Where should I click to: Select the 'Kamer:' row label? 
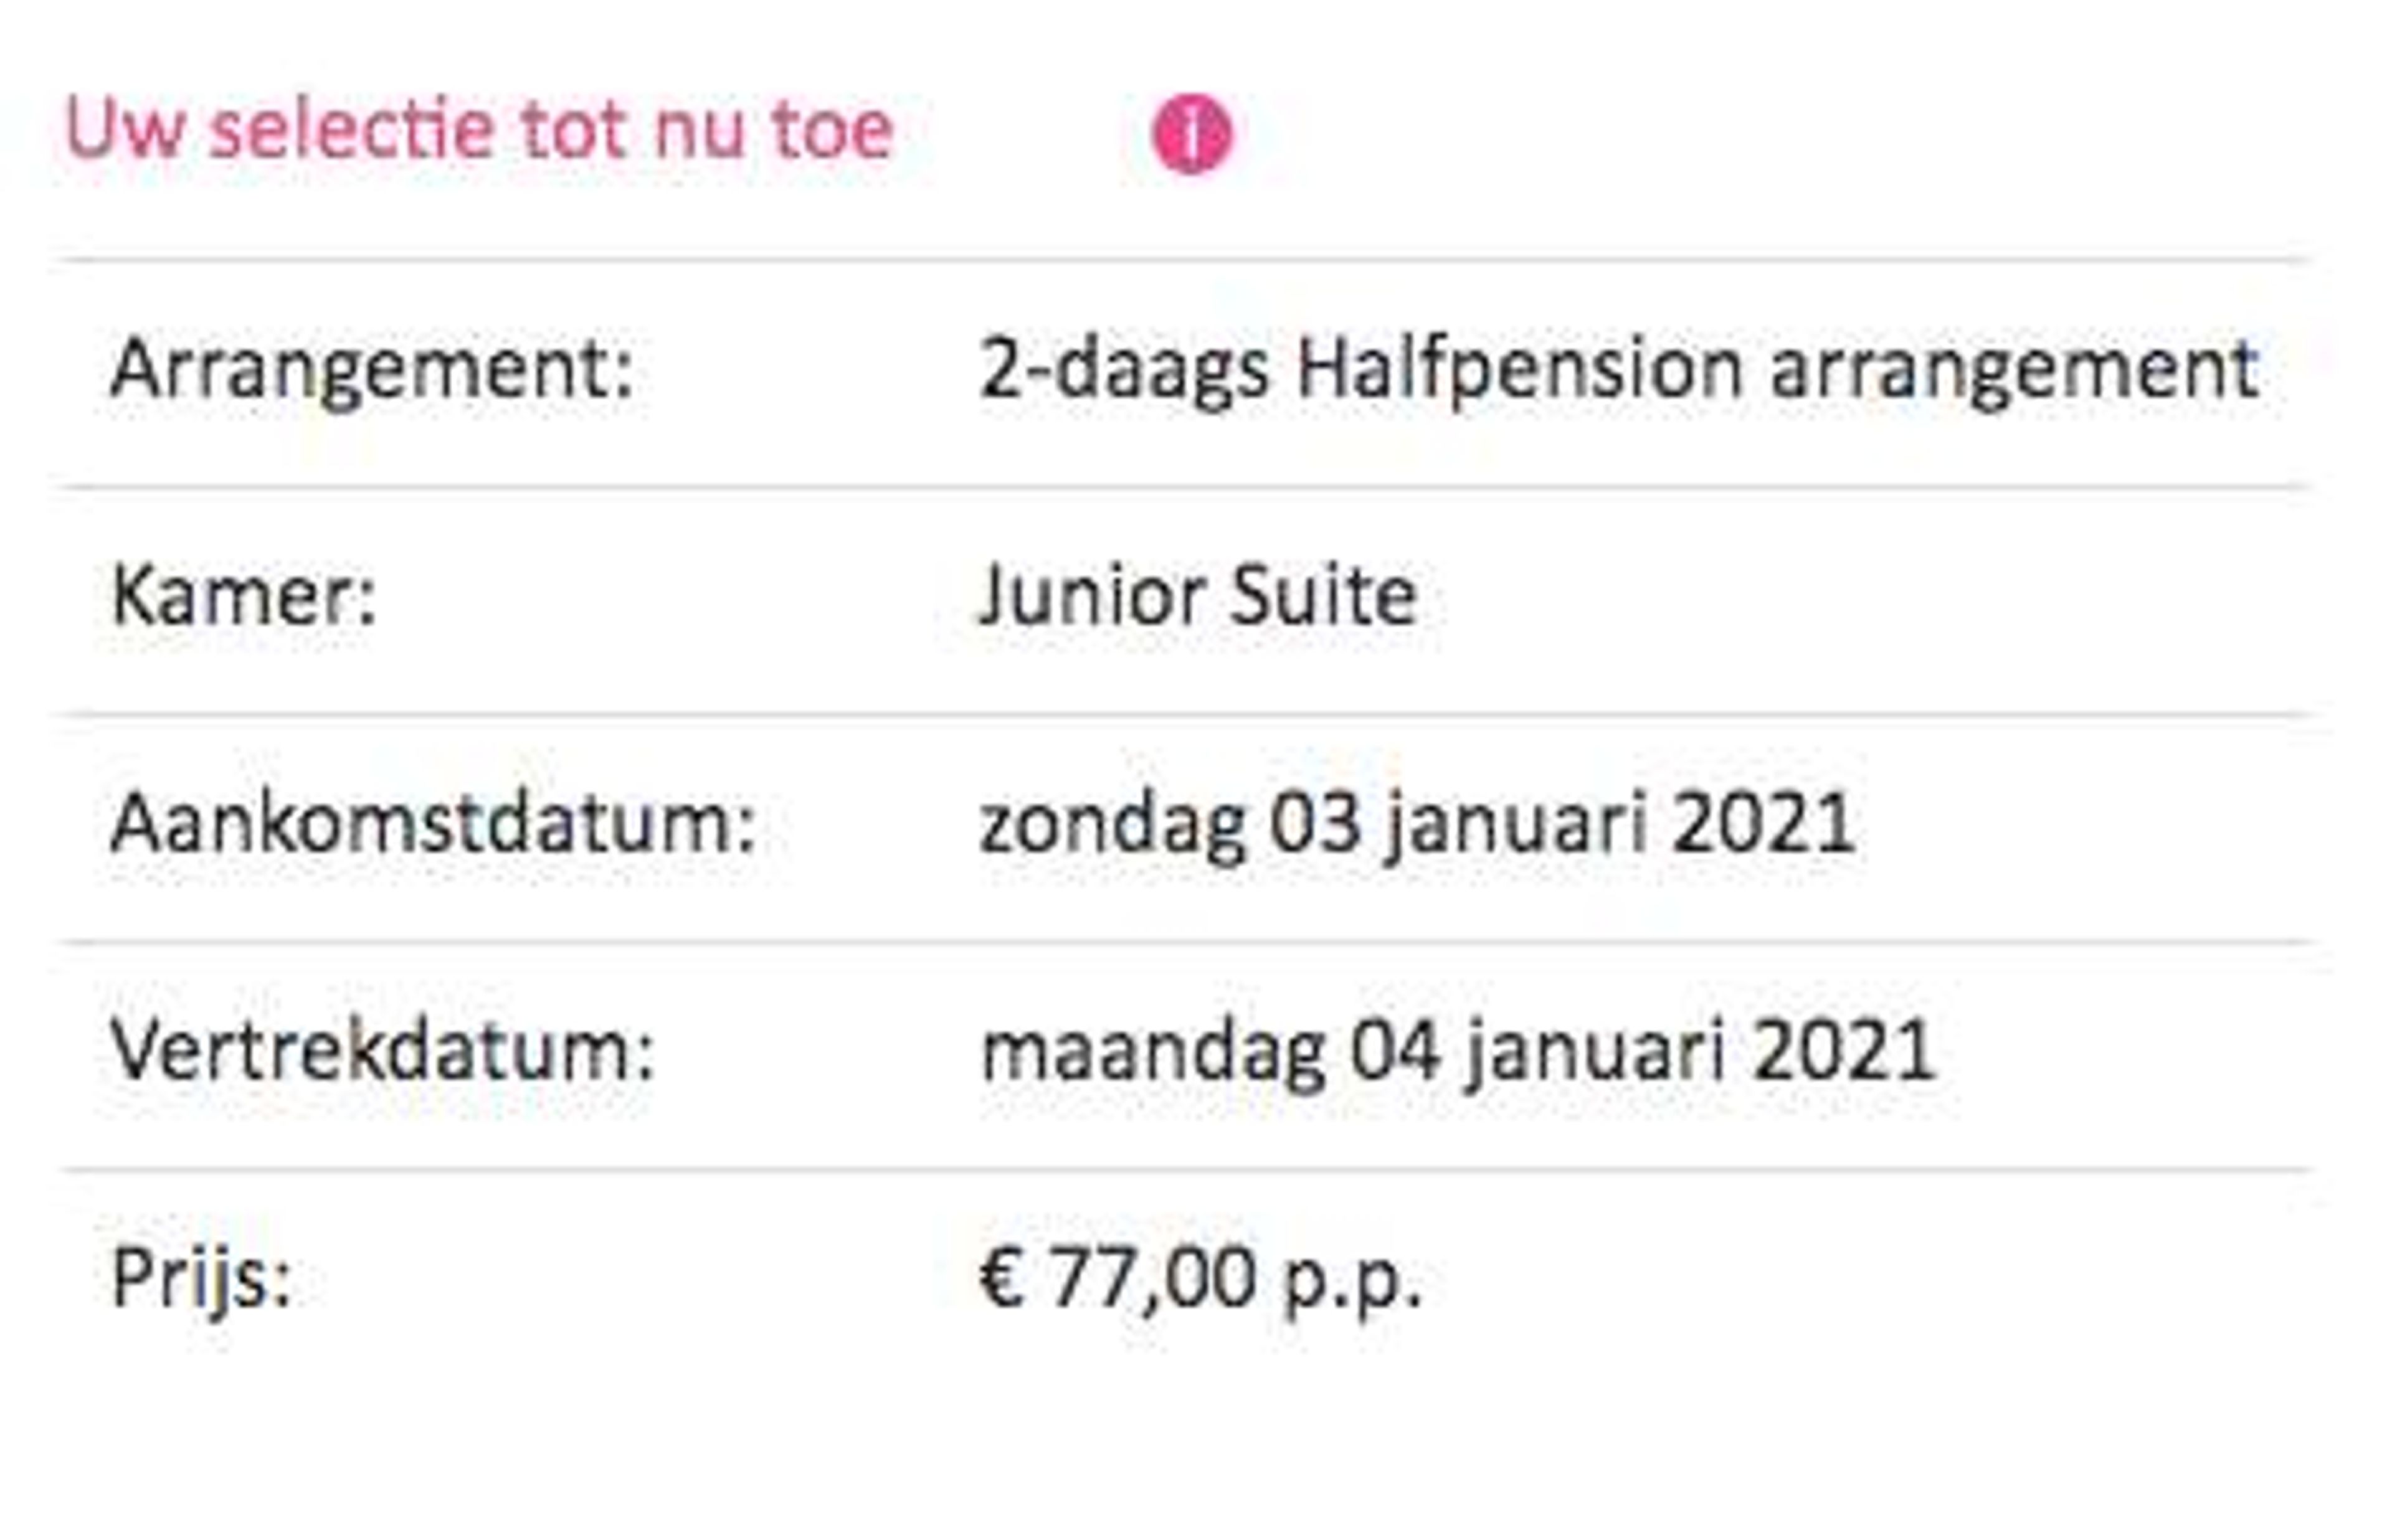tap(244, 596)
